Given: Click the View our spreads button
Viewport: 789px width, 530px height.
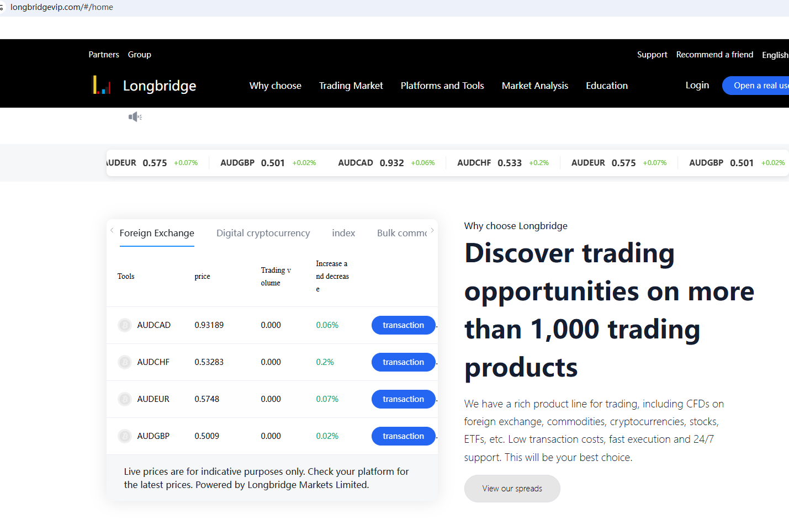Looking at the screenshot, I should pos(512,489).
